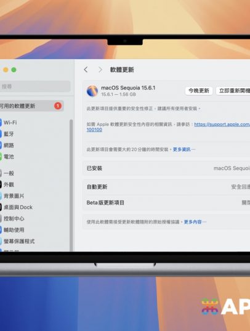Click the 今晚更新 update tonight button
Viewport: 250px width, 331px height.
[x=199, y=91]
